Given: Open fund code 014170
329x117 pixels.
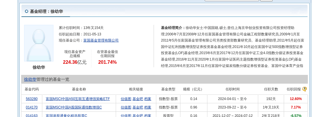Looking at the screenshot, I should click(32, 107).
